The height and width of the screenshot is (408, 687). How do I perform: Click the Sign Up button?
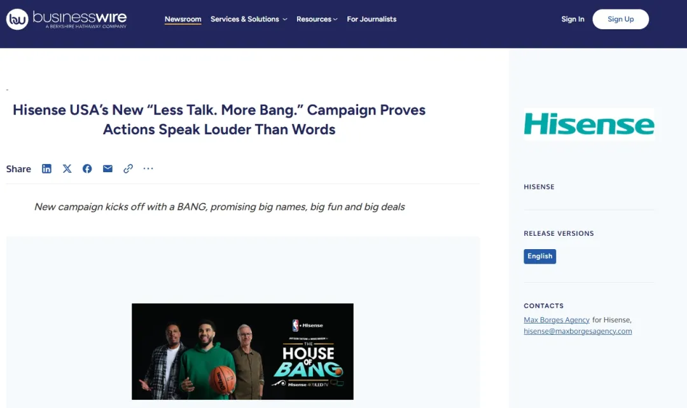[620, 19]
